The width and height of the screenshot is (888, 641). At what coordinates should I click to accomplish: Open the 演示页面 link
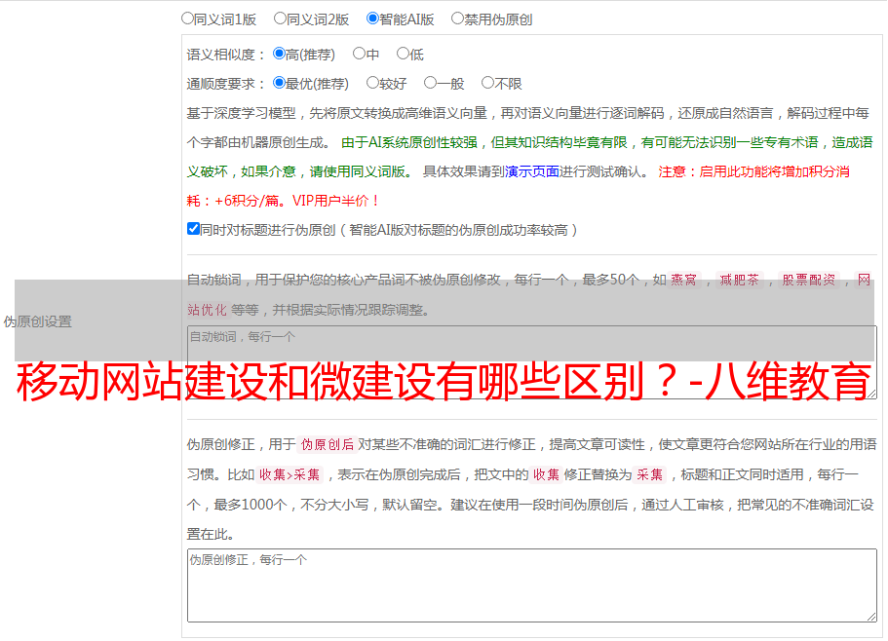tap(531, 171)
